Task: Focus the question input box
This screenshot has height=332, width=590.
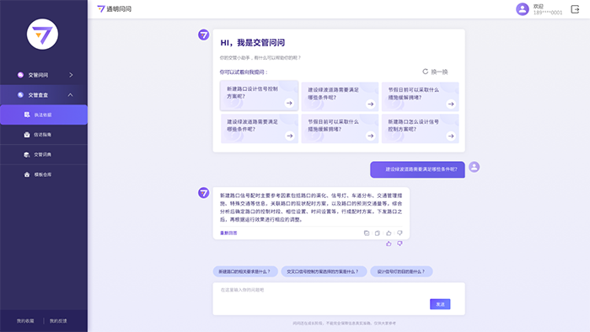Action: [x=339, y=298]
